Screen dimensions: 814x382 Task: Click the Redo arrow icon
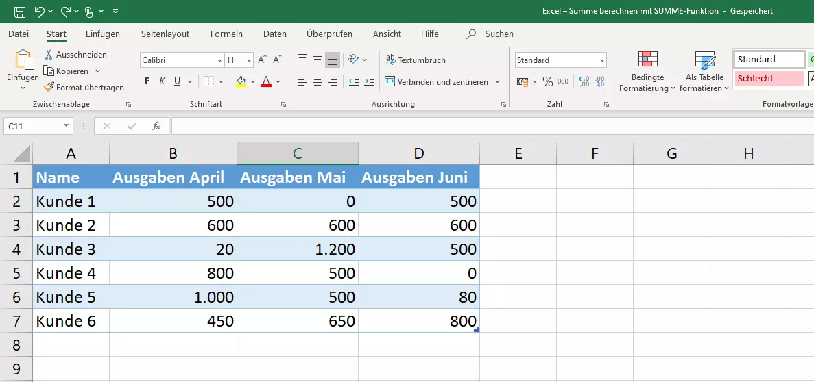66,11
